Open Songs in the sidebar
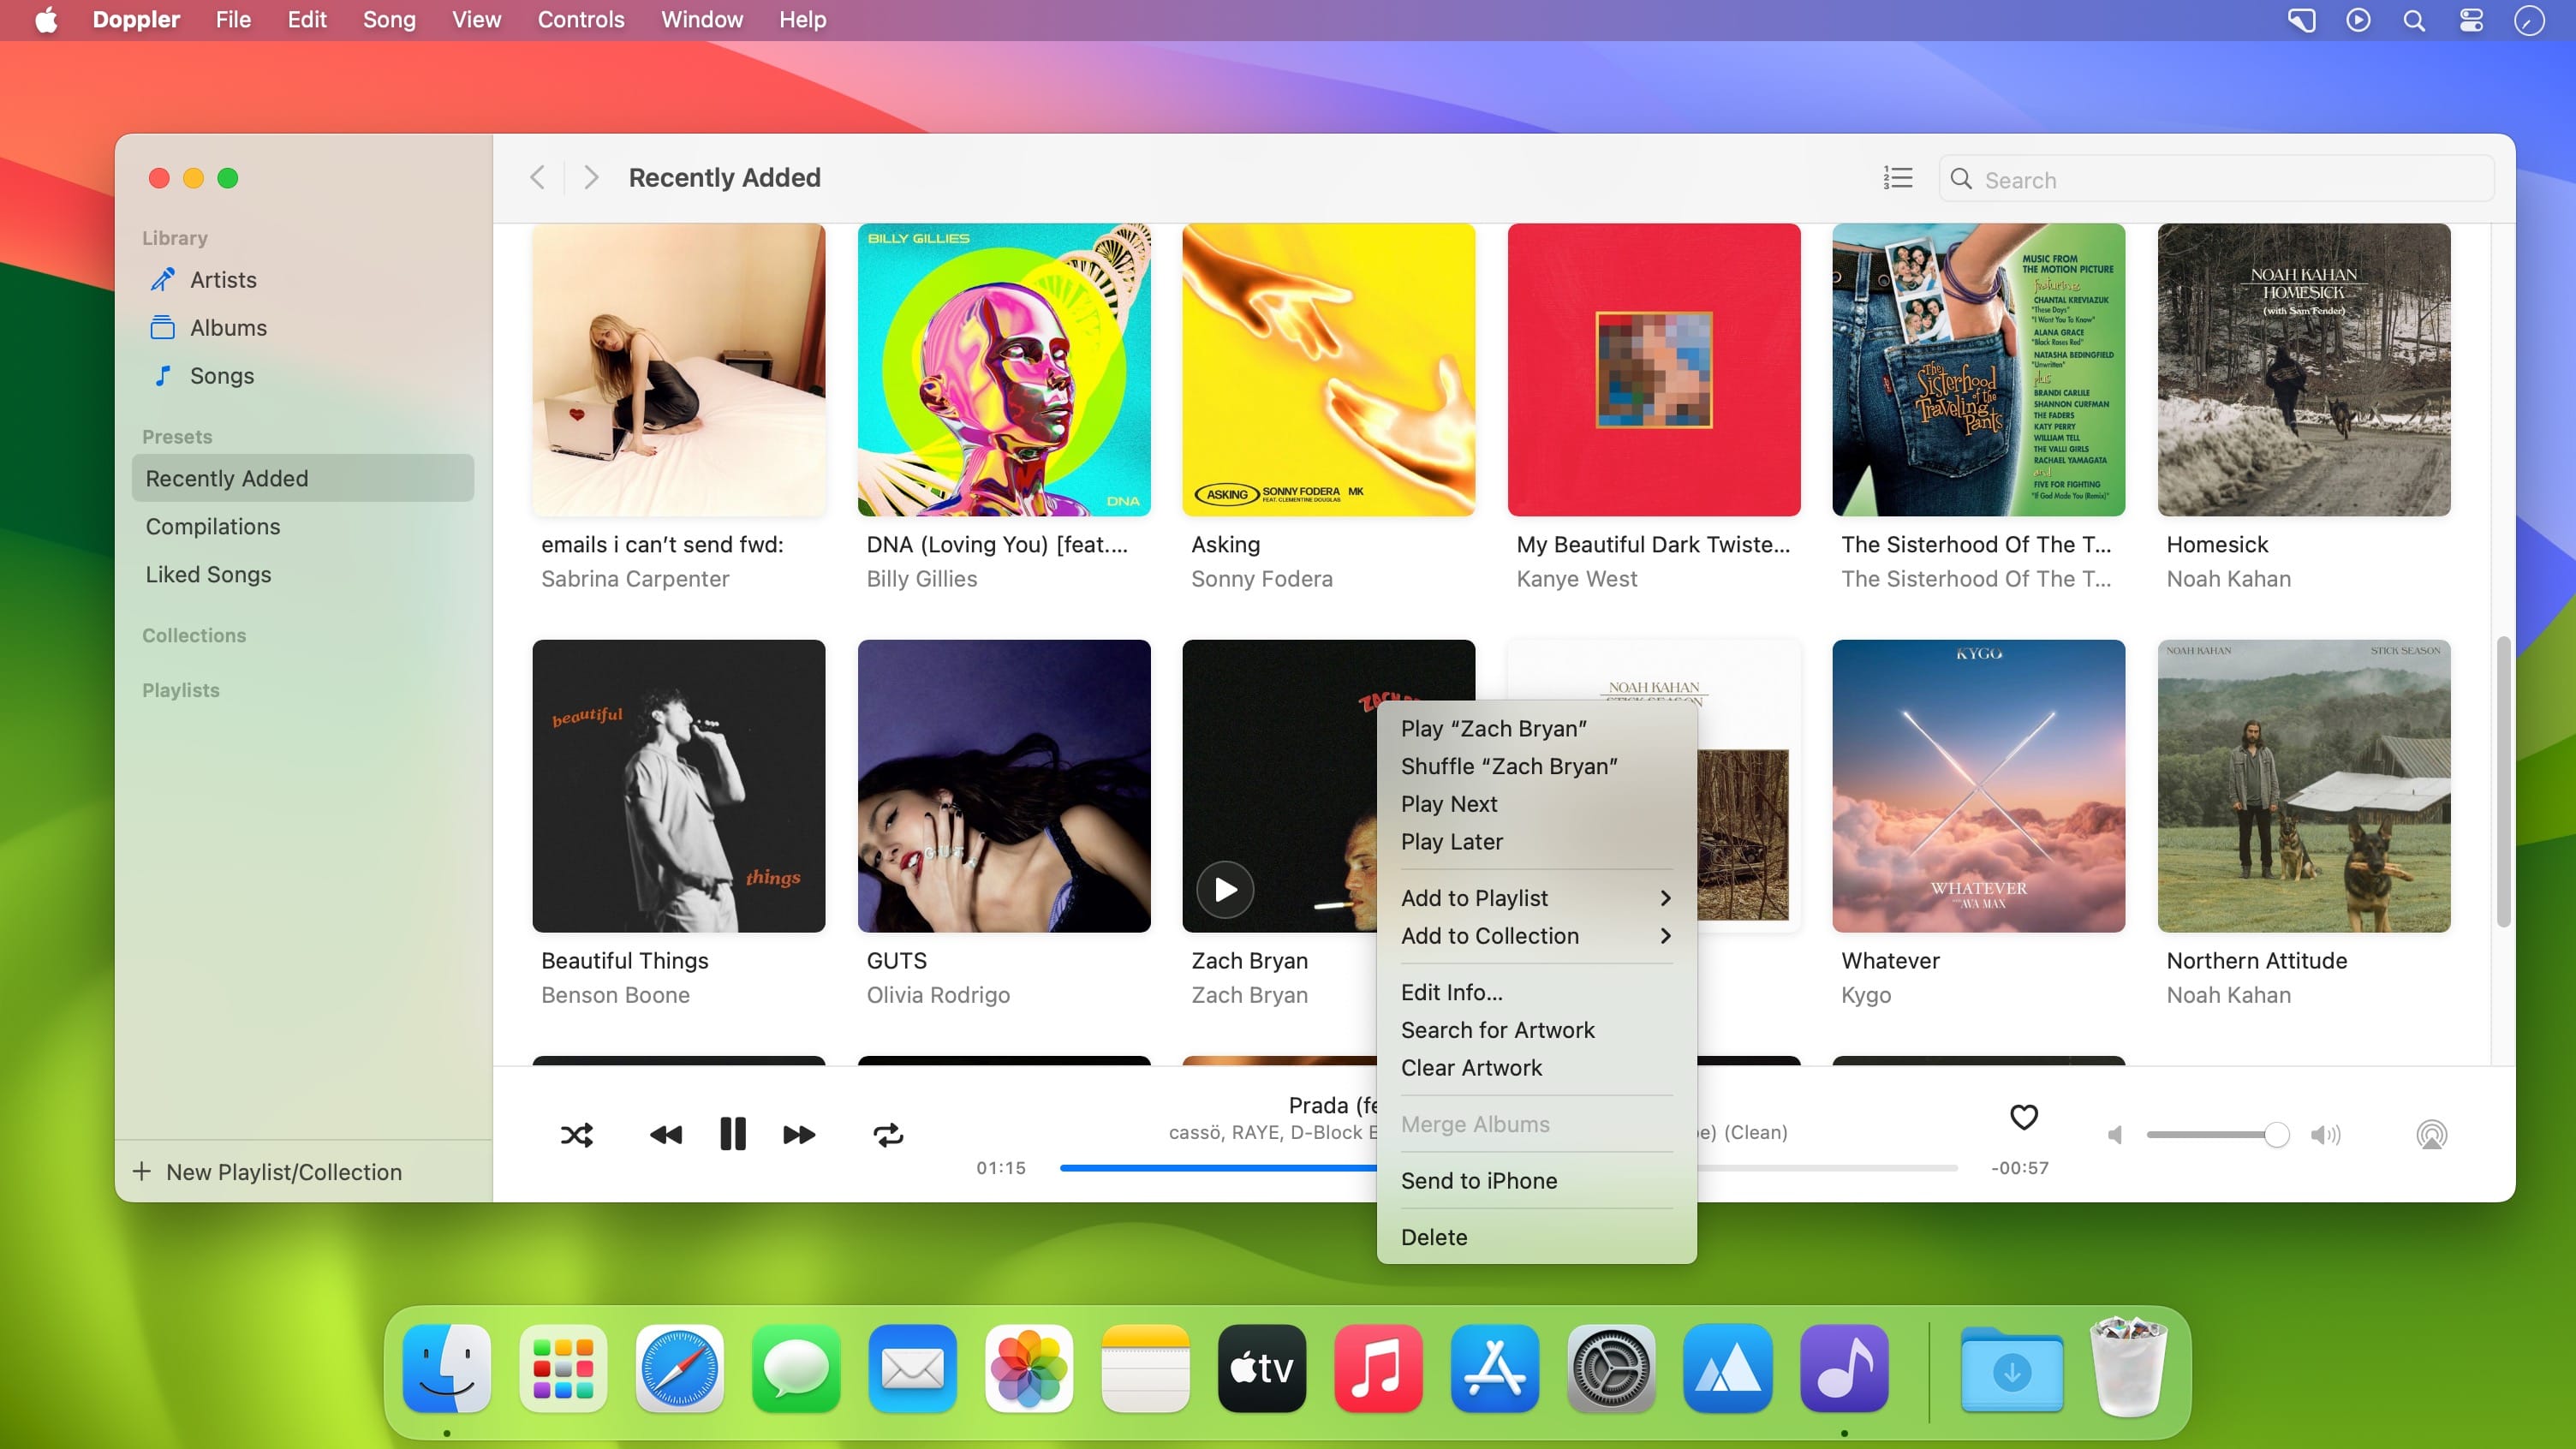2576x1449 pixels. 302,376
